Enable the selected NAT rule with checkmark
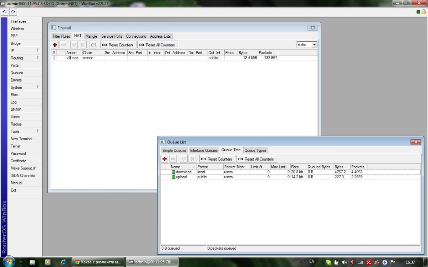The width and height of the screenshot is (428, 267). coord(74,45)
